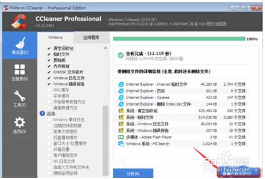Click Windows flag icon for 日志文件 result

[x=121, y=124]
